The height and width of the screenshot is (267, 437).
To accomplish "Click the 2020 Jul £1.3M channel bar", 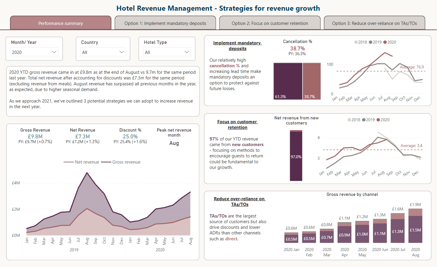I will 398,231.
